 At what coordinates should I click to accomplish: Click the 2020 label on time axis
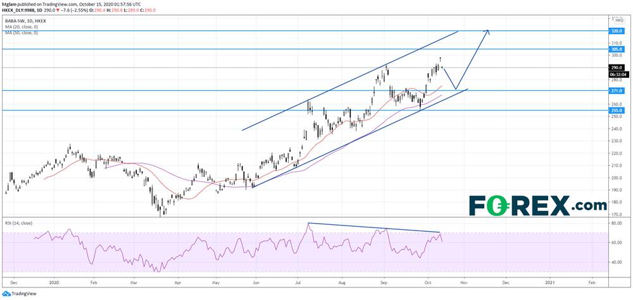pyautogui.click(x=53, y=285)
